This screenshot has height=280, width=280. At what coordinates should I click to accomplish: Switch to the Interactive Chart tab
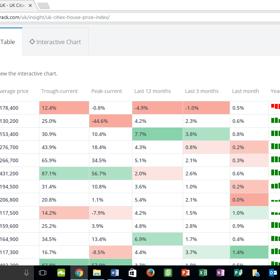[55, 42]
